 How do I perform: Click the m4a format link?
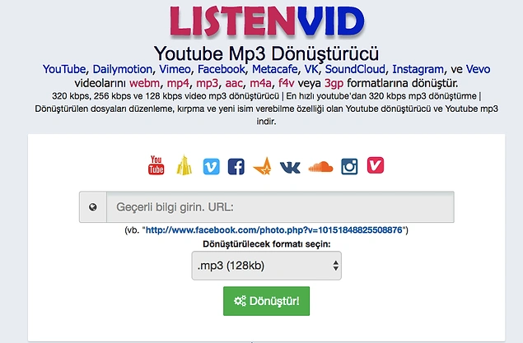(260, 83)
